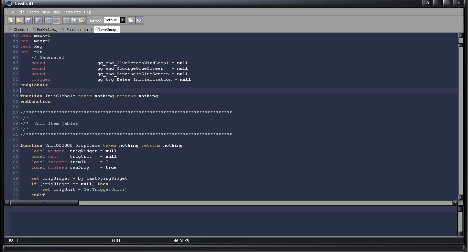Viewport: 469px width, 252px height.
Task: Click 'InitGlobals' in the line 54 function declaration
Action: pyautogui.click(x=60, y=96)
